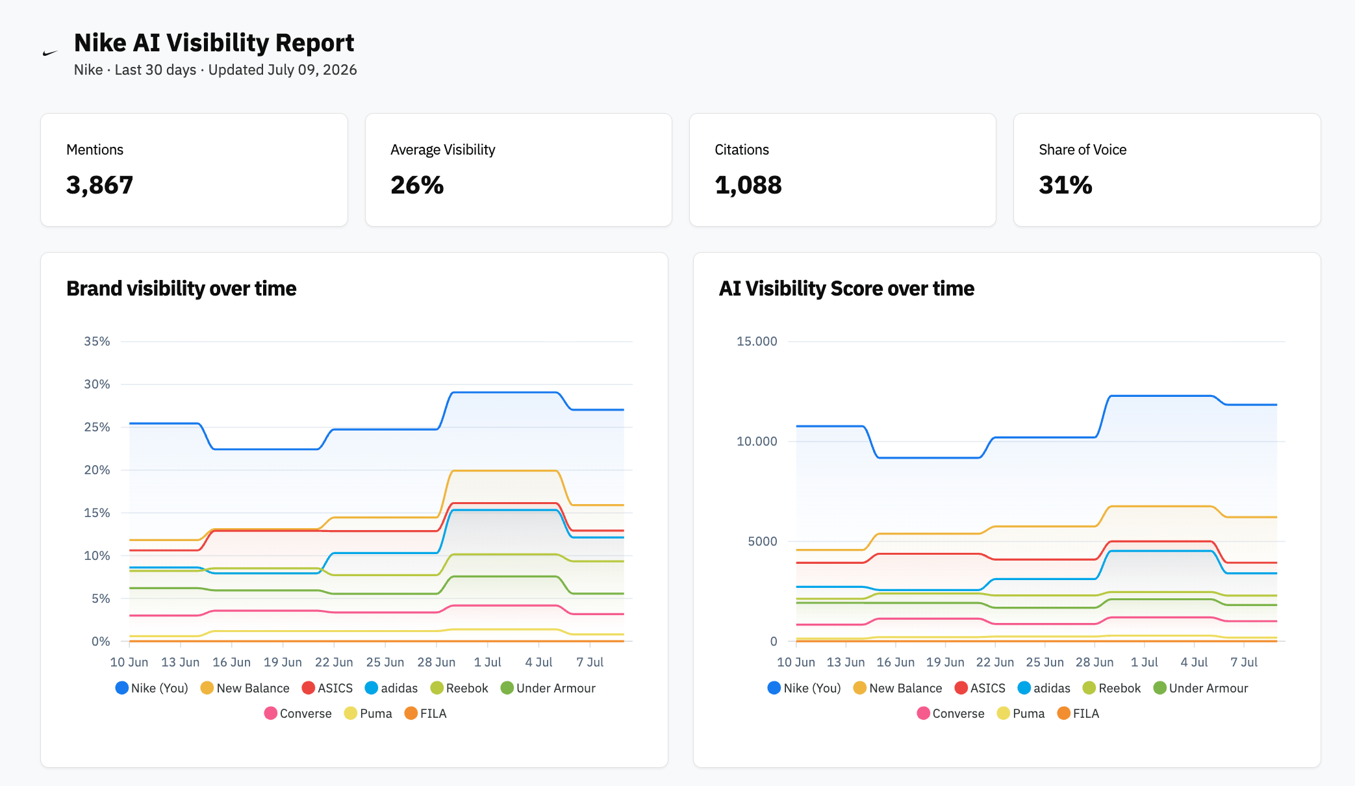This screenshot has height=786, width=1355.
Task: Click the 3,867 mentions value
Action: coord(99,185)
